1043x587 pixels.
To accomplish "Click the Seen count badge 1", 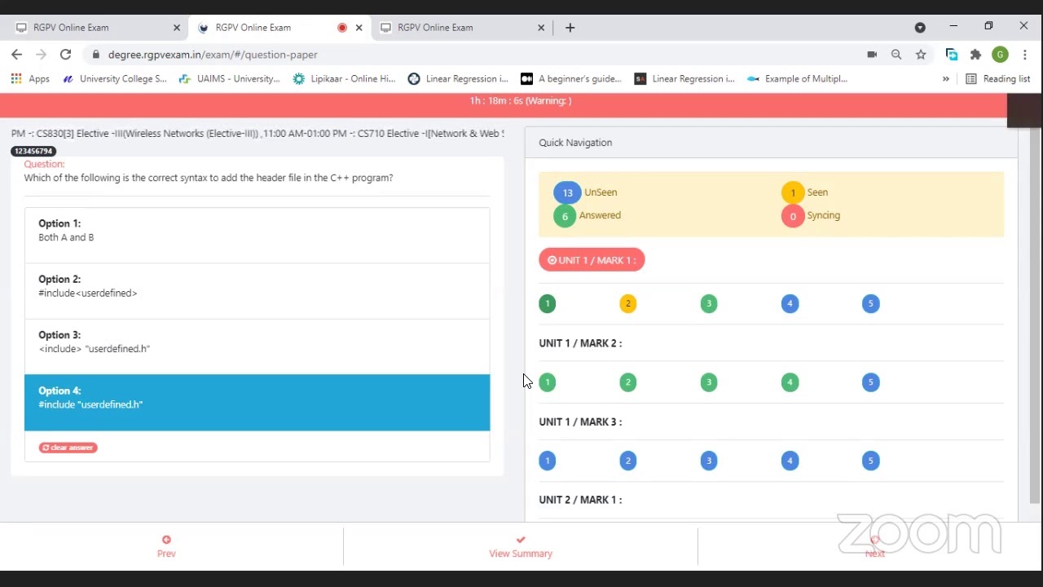I will [793, 192].
